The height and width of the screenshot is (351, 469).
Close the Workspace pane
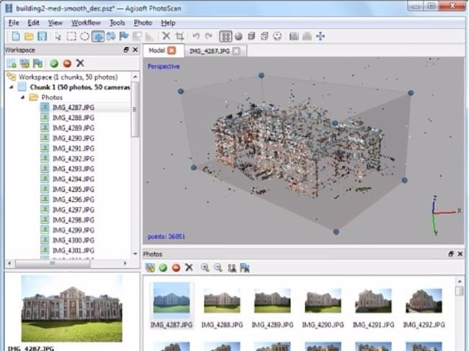[x=135, y=50]
